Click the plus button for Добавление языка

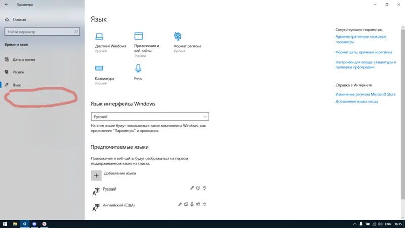(x=96, y=175)
